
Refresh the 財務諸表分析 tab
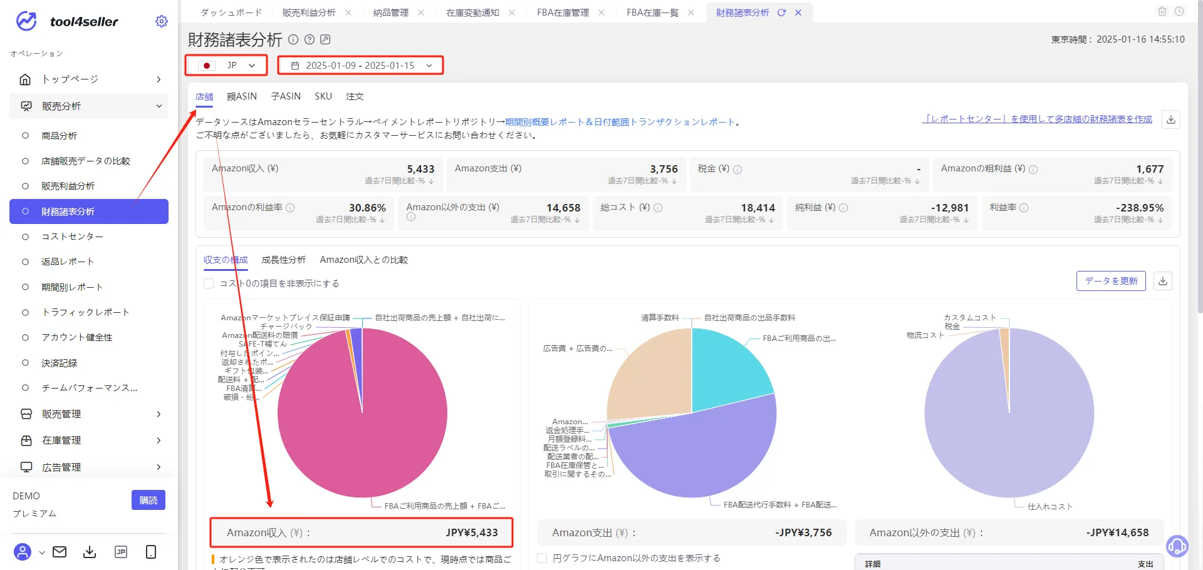coord(781,13)
